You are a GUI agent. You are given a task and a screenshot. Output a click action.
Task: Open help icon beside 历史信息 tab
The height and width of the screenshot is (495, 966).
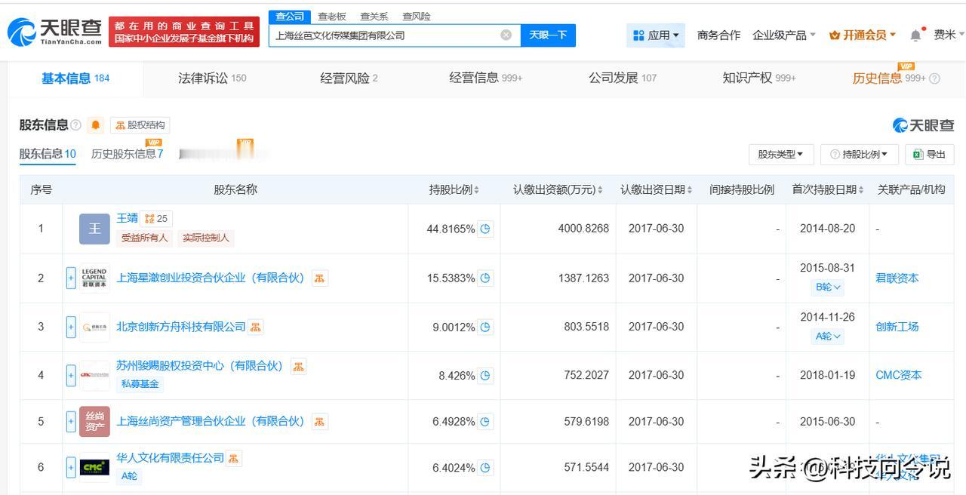[x=934, y=78]
